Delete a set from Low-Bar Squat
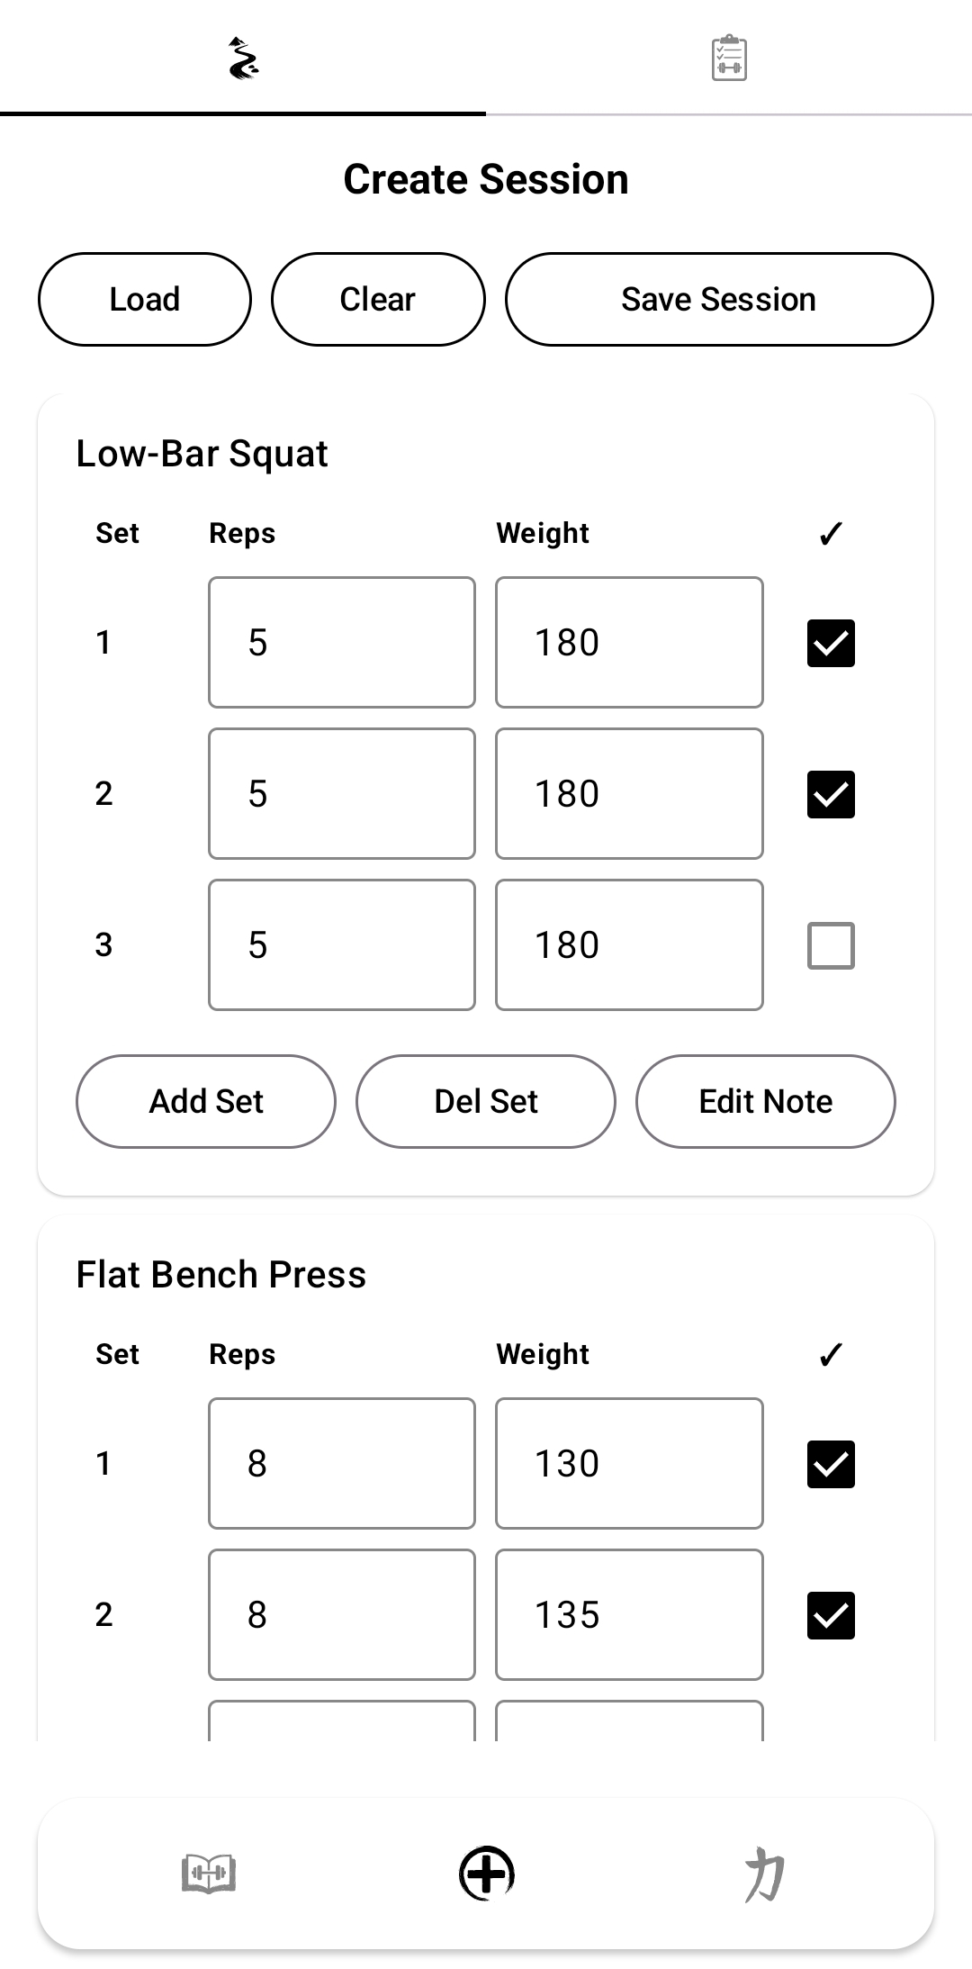The height and width of the screenshot is (1969, 972). click(x=486, y=1101)
